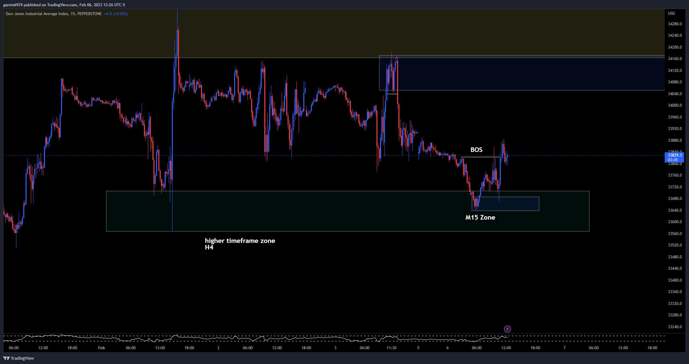Expand the green higher timeframe H4 zone box

[348, 211]
